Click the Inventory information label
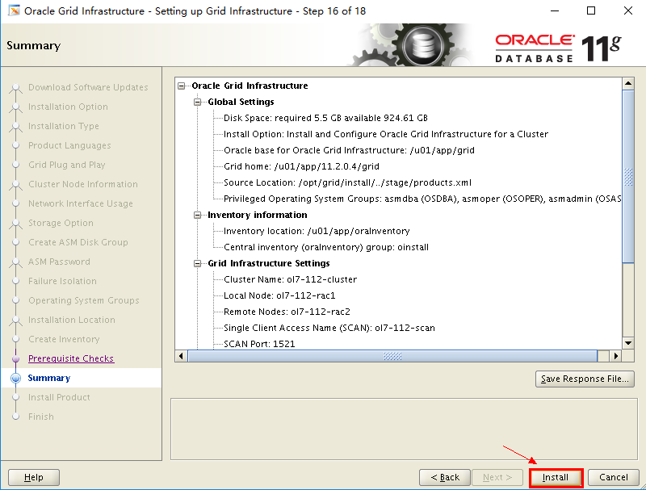Image resolution: width=646 pixels, height=490 pixels. tap(257, 215)
